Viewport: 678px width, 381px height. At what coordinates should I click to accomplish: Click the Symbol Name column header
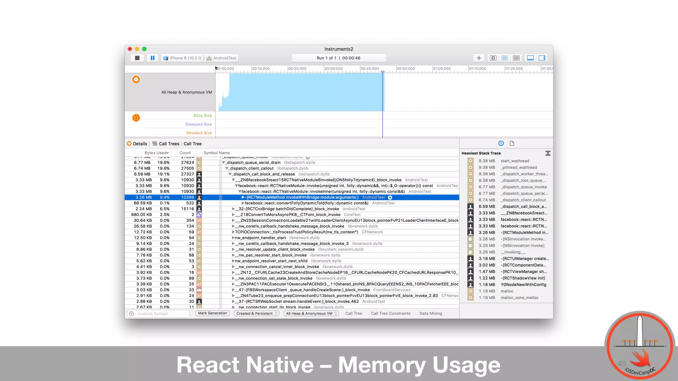pyautogui.click(x=217, y=153)
